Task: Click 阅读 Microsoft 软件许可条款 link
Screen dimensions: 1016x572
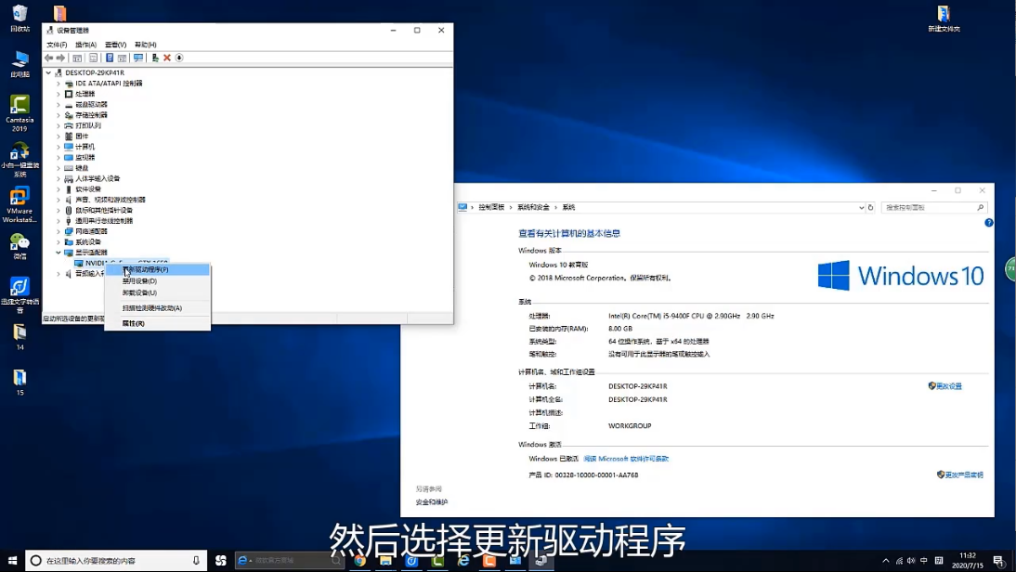Action: click(626, 459)
